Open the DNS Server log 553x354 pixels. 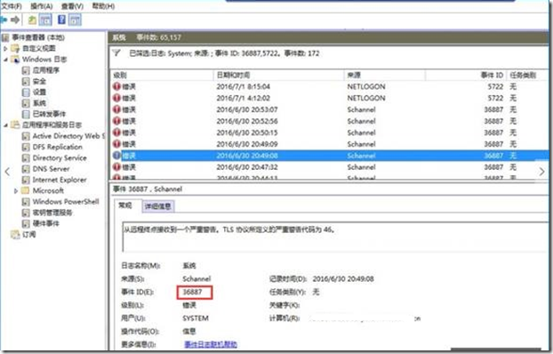(52, 169)
